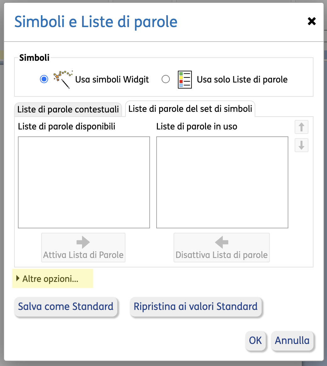
Task: Close the dialog with the X icon
Action: [x=312, y=21]
